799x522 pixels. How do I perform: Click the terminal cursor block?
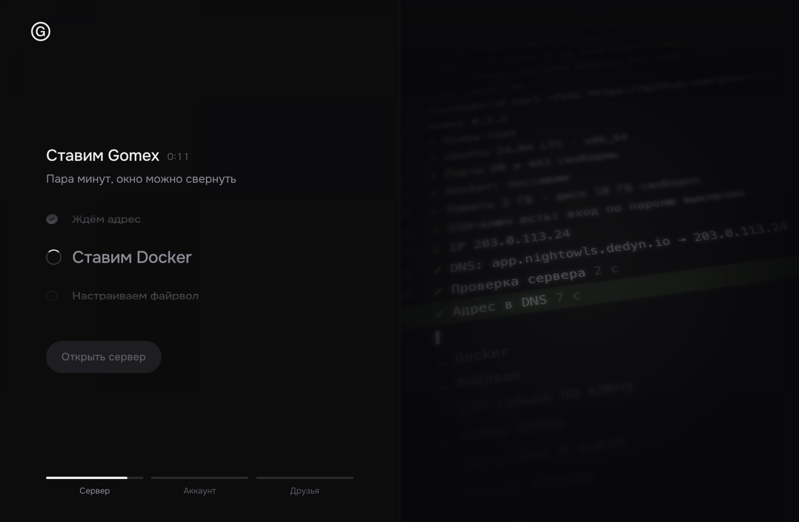(437, 338)
